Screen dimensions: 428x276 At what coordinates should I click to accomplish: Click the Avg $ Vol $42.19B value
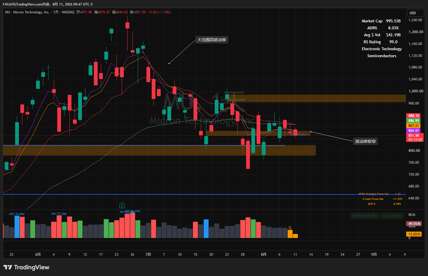(x=393, y=35)
